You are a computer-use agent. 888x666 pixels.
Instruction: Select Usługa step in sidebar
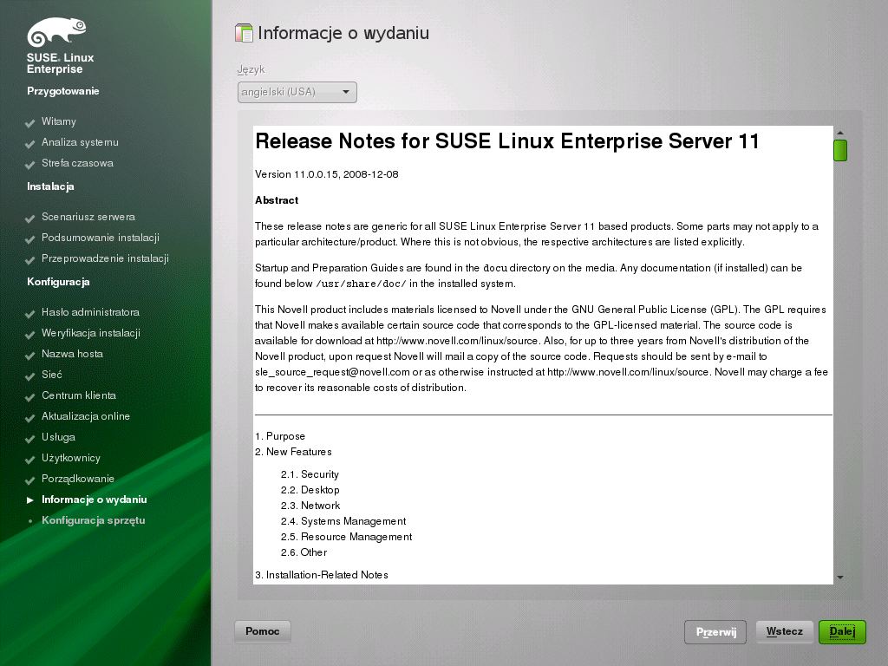58,437
